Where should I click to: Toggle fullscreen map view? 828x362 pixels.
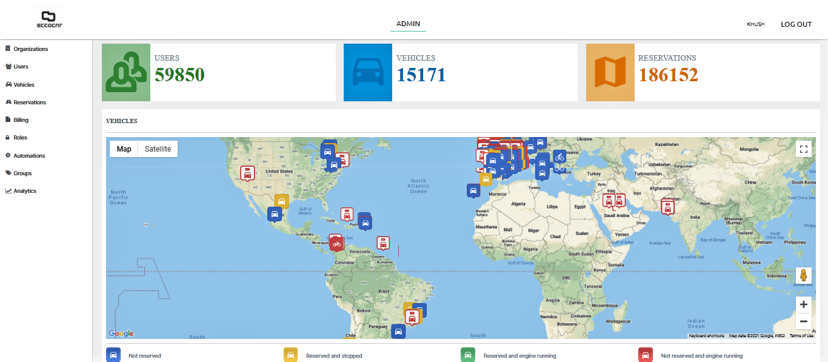pyautogui.click(x=804, y=149)
